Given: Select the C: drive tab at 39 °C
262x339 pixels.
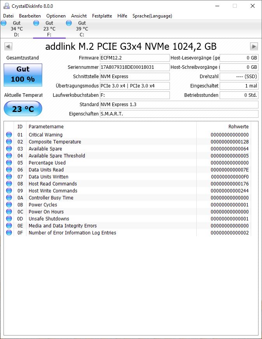Looking at the screenshot, I should pos(82,29).
